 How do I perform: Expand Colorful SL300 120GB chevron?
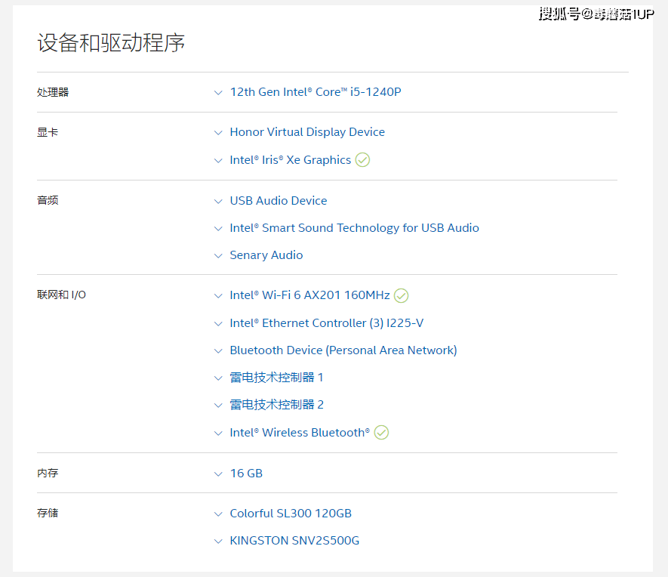(x=218, y=514)
